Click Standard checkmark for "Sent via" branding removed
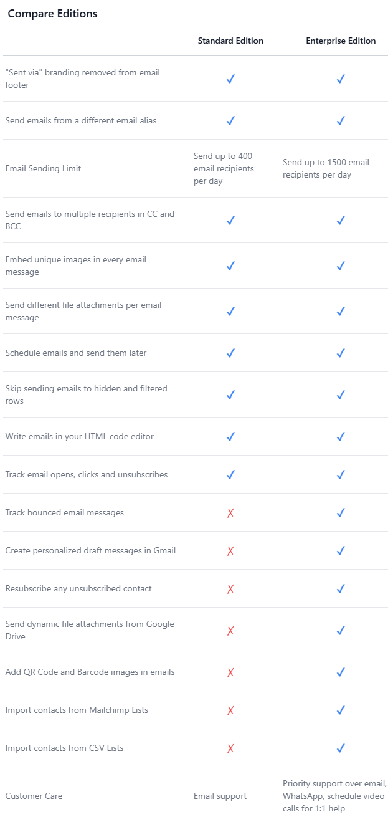The height and width of the screenshot is (827, 388). pos(230,79)
